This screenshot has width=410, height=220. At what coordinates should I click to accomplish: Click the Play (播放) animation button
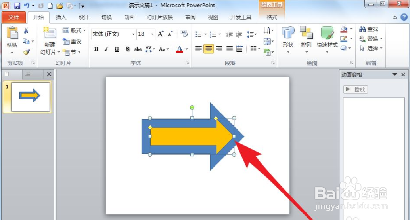(356, 89)
